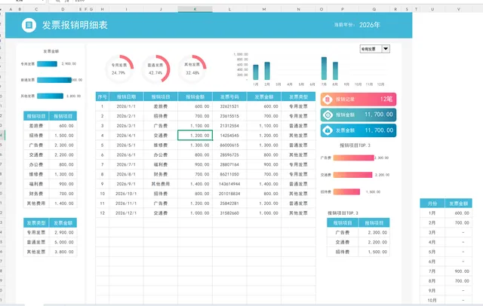Click date cell 2026/1/1
The image size is (483, 306).
(126, 106)
